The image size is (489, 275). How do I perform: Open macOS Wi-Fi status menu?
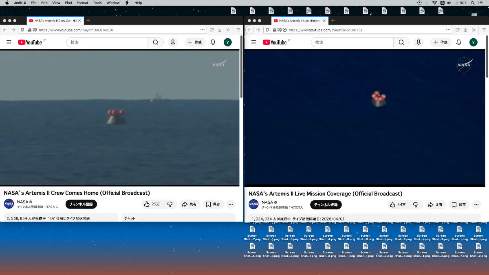pyautogui.click(x=434, y=3)
